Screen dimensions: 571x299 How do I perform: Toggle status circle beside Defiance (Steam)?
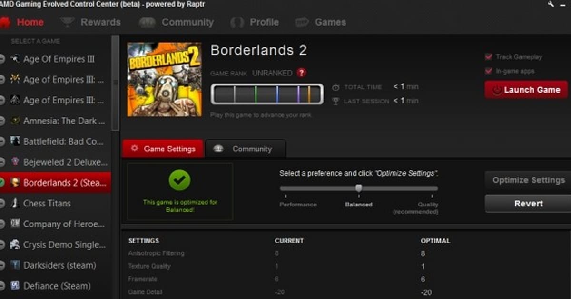2,286
